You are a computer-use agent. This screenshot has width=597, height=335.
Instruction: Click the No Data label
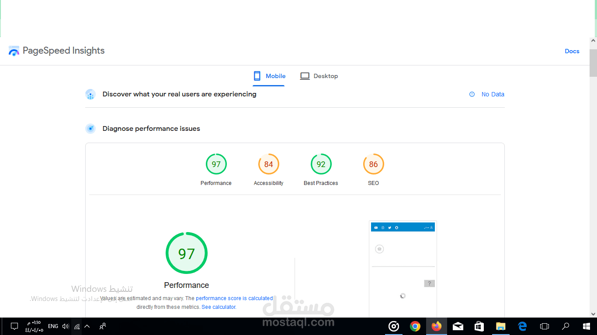click(x=493, y=94)
